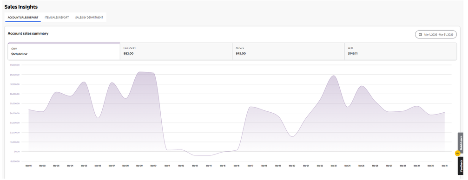Click the Mar 09 axis label

139,166
